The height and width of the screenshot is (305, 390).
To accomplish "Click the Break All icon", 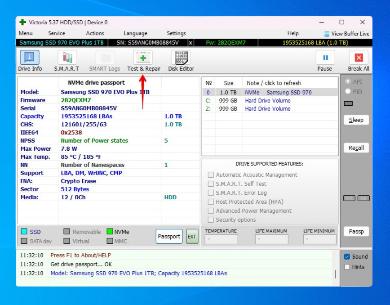I will coord(358,58).
